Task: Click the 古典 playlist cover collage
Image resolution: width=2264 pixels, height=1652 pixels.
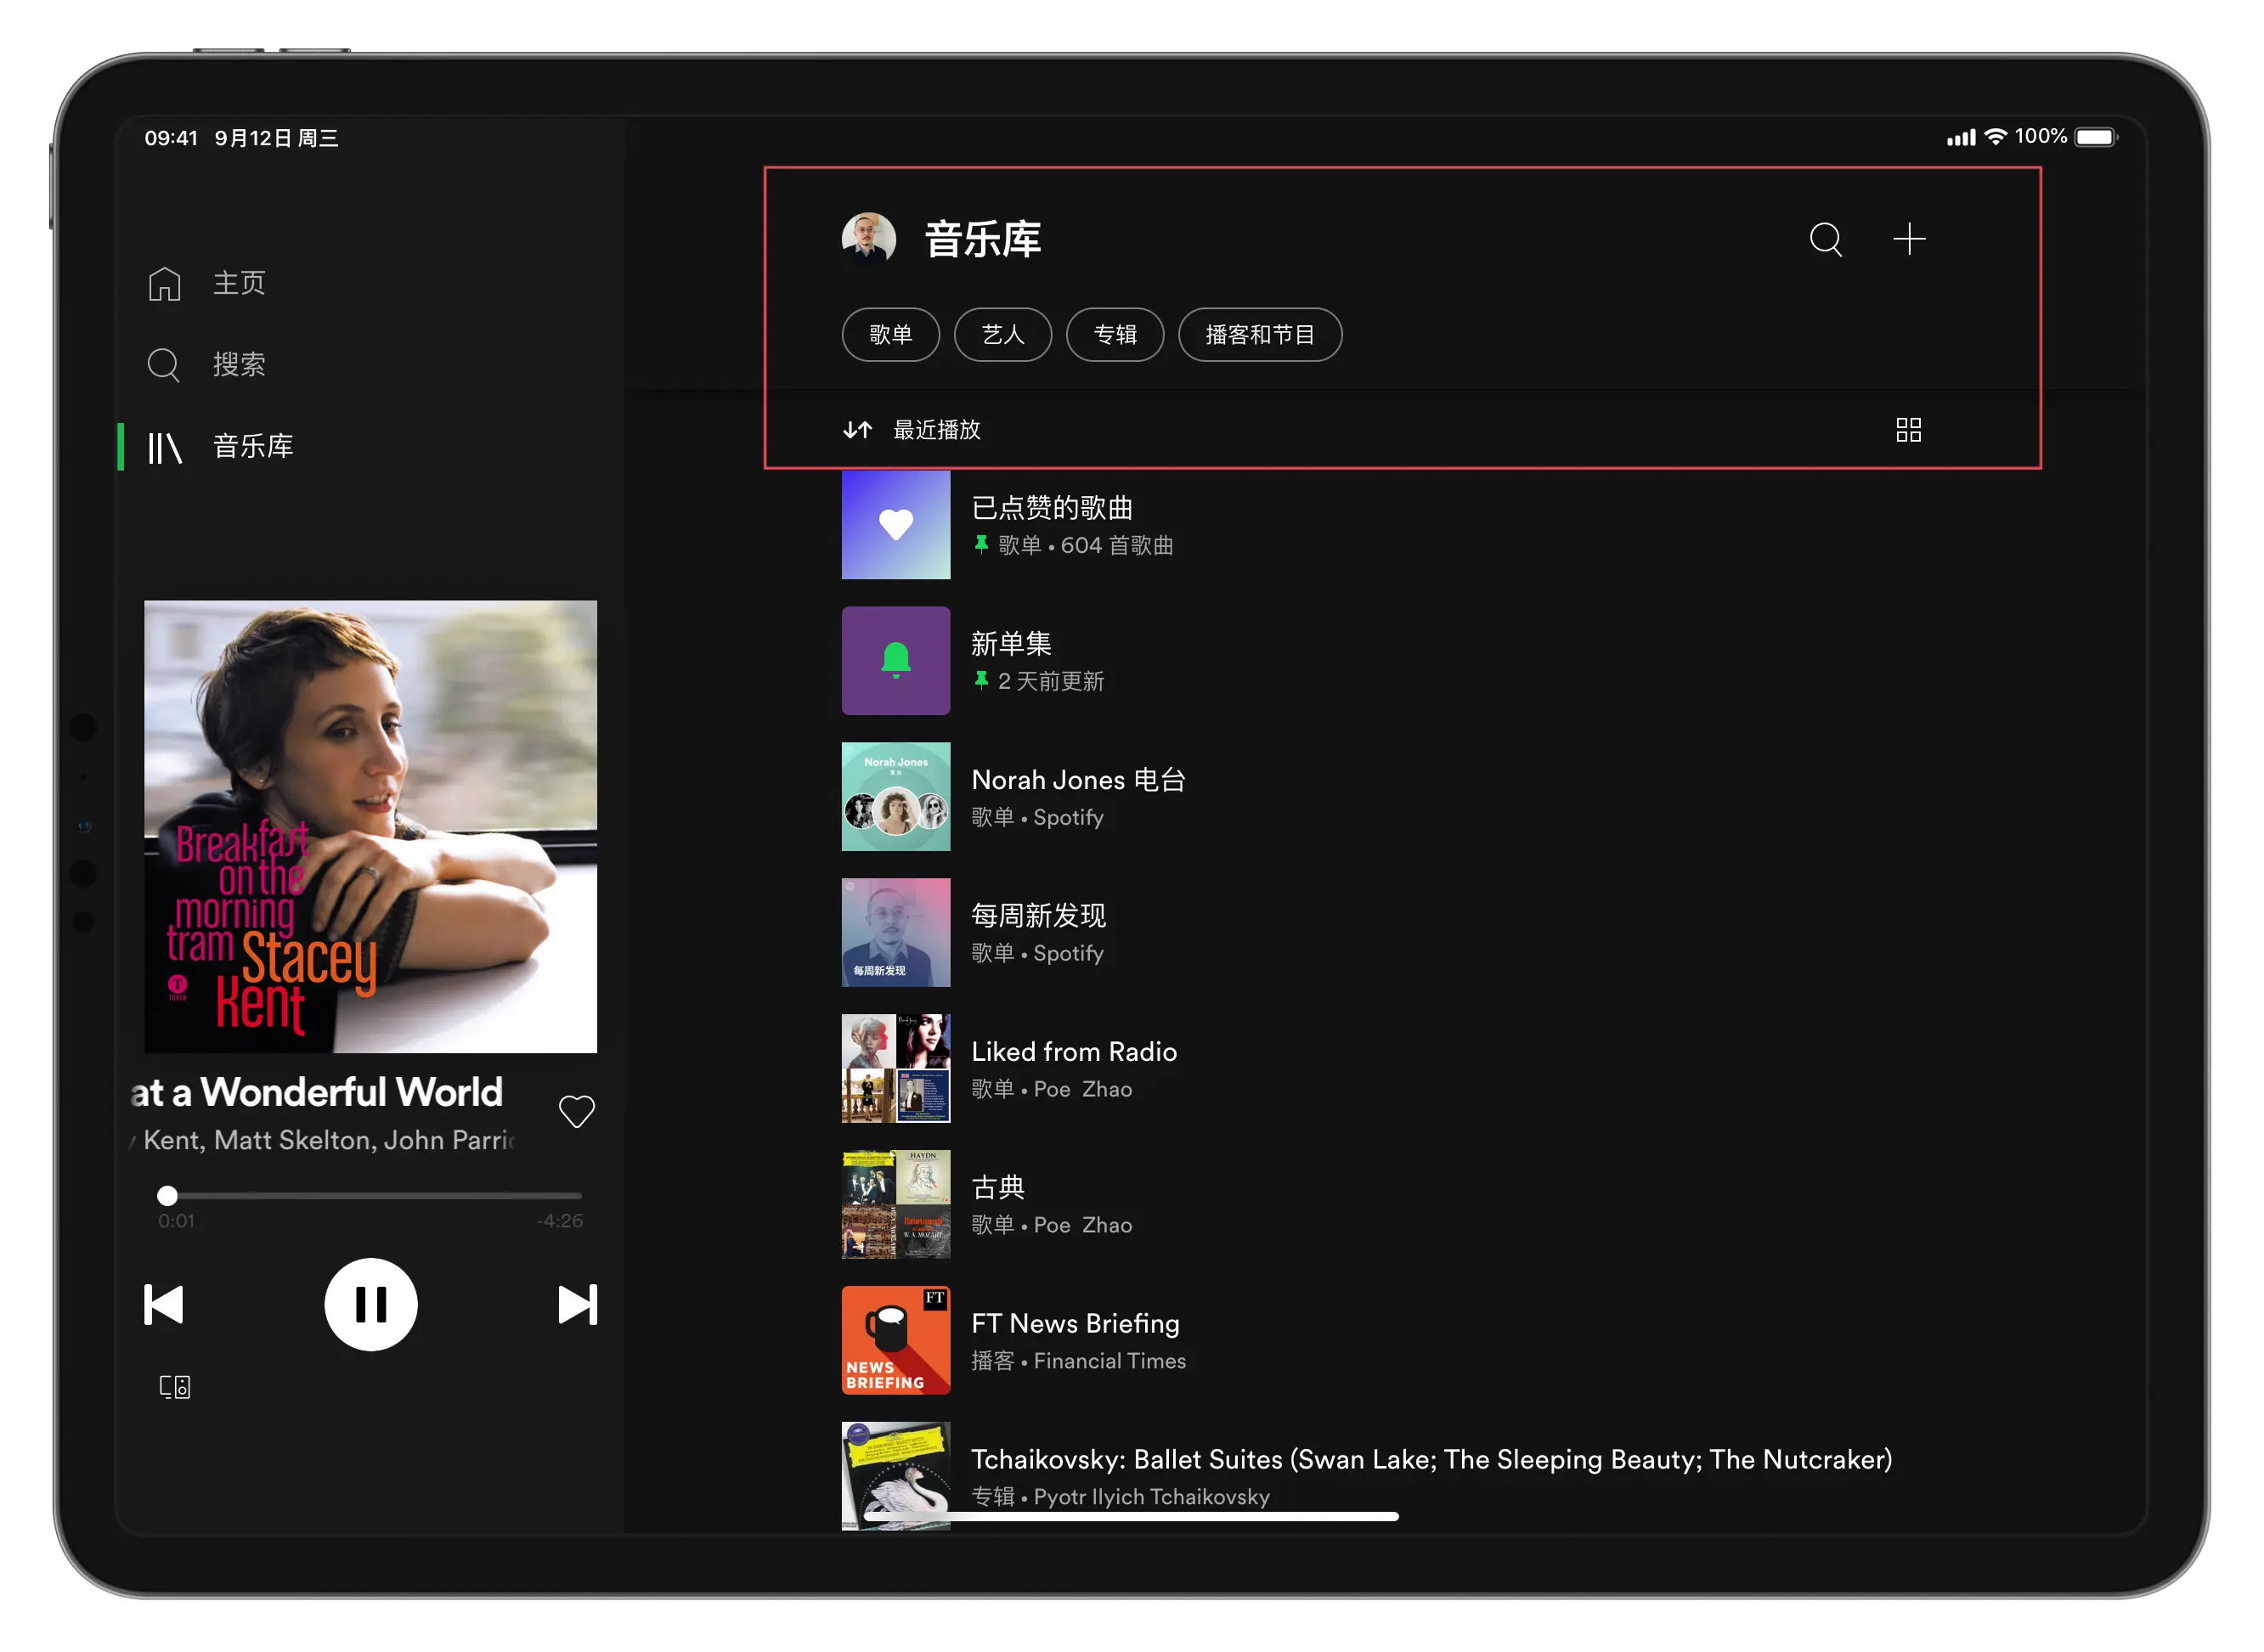Action: 896,1205
